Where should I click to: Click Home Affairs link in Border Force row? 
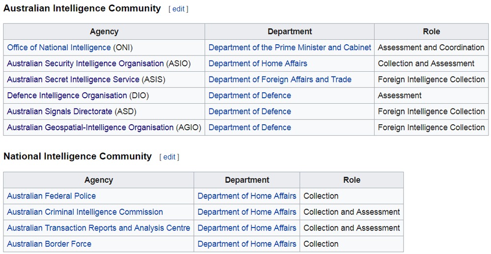[x=247, y=244]
